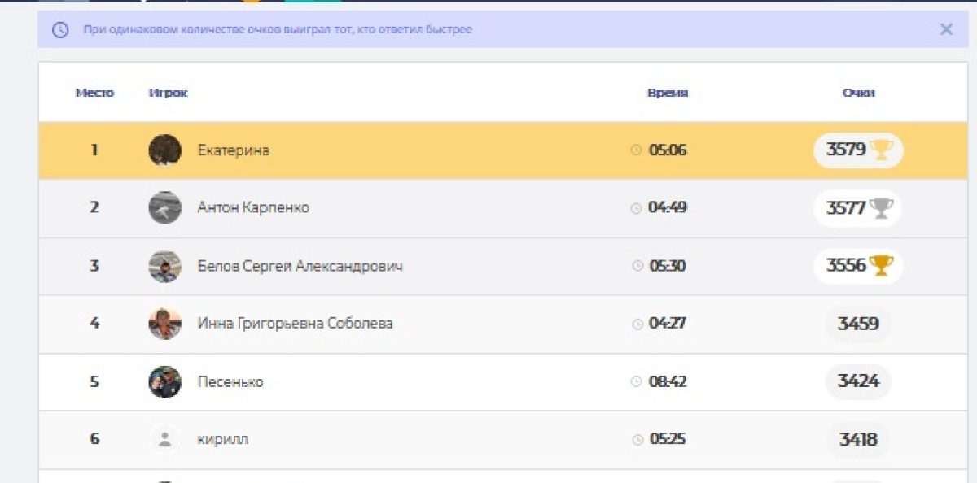Click the score value 3459
The height and width of the screenshot is (483, 977).
(858, 324)
